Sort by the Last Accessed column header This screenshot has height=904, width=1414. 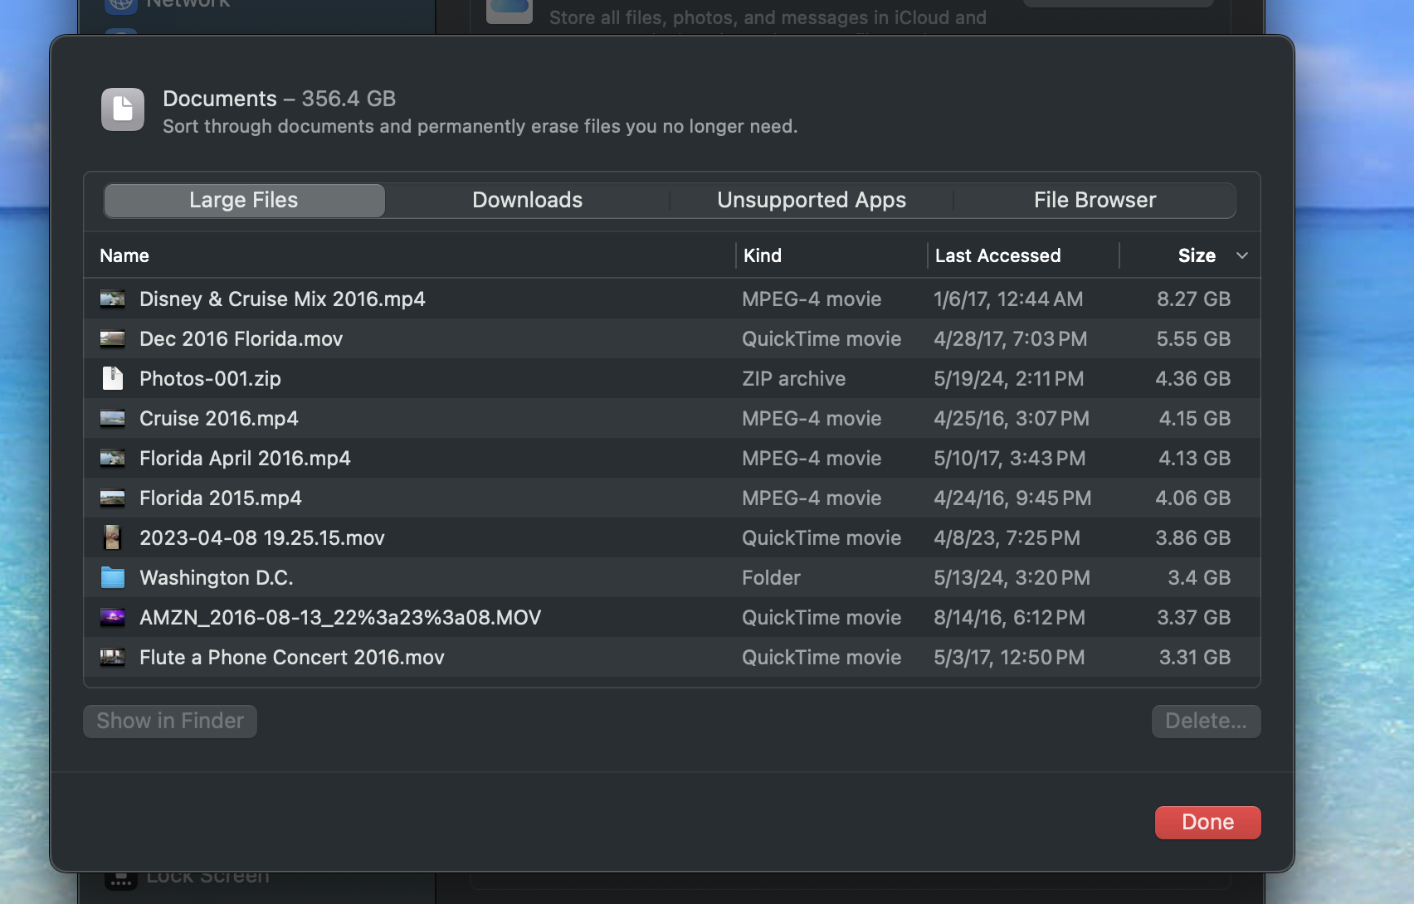pyautogui.click(x=997, y=255)
